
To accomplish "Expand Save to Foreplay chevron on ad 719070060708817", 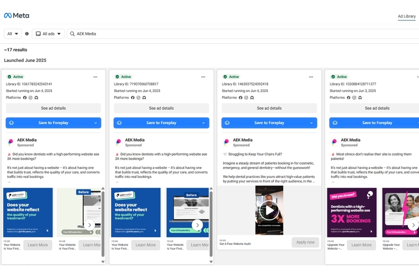I will click(x=204, y=123).
